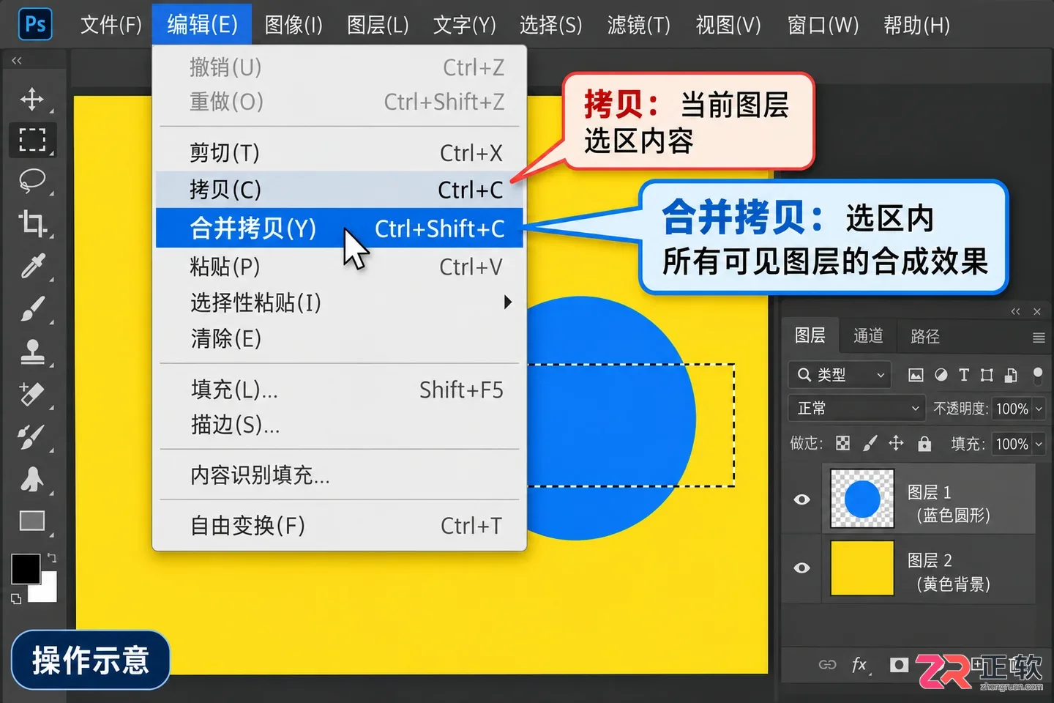
Task: Reset default foreground and background colors
Action: pyautogui.click(x=16, y=599)
